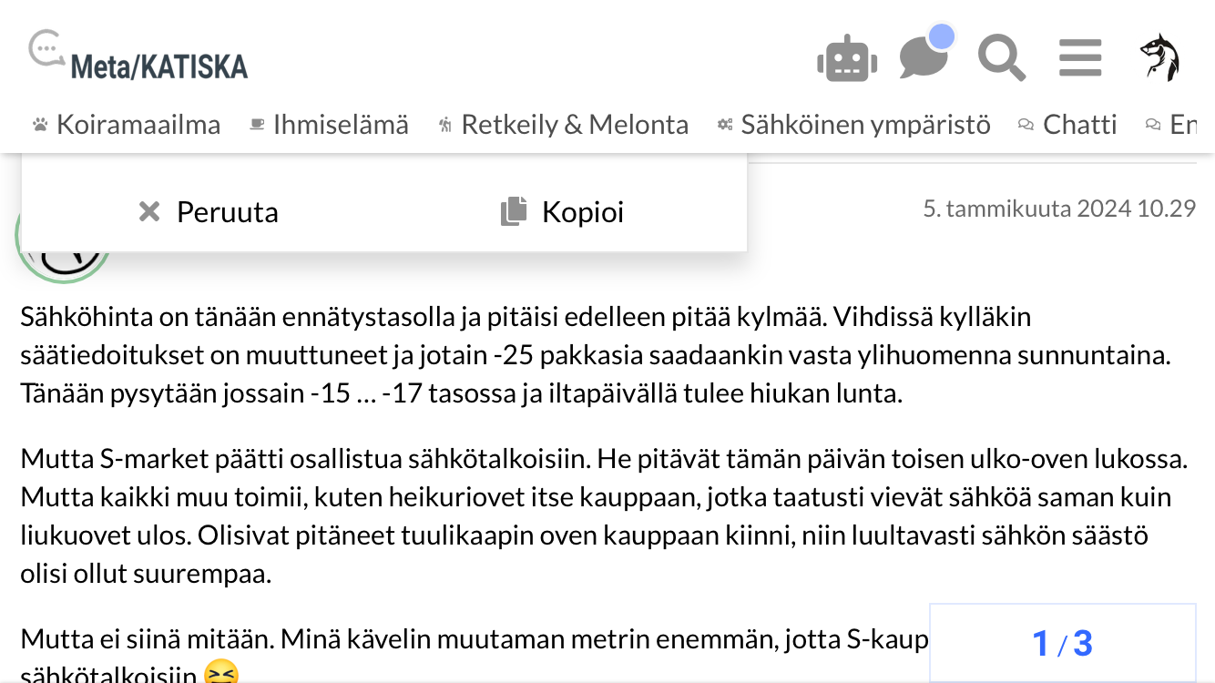1215x683 pixels.
Task: Click the wolf profile avatar in header
Action: point(1159,58)
